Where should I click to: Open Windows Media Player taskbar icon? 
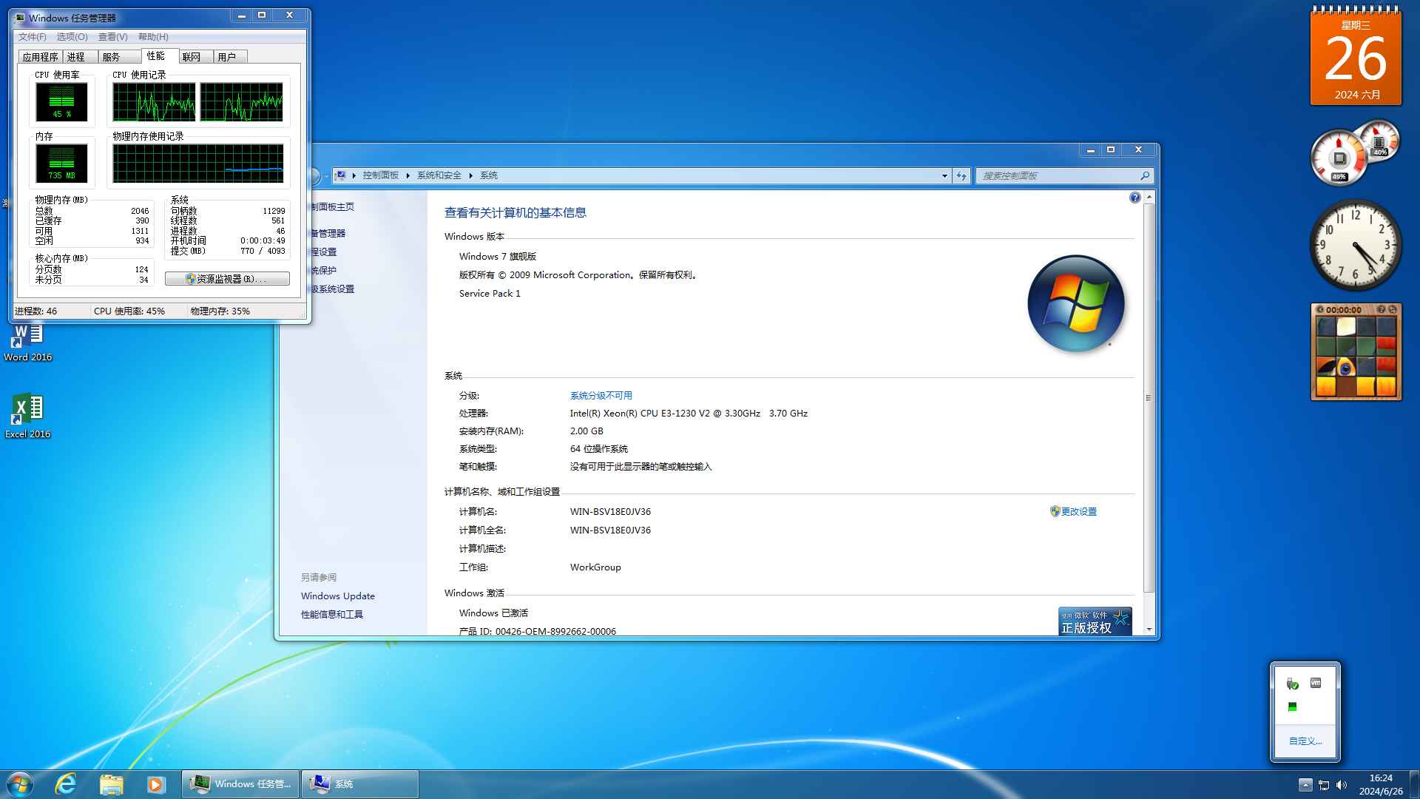click(155, 784)
